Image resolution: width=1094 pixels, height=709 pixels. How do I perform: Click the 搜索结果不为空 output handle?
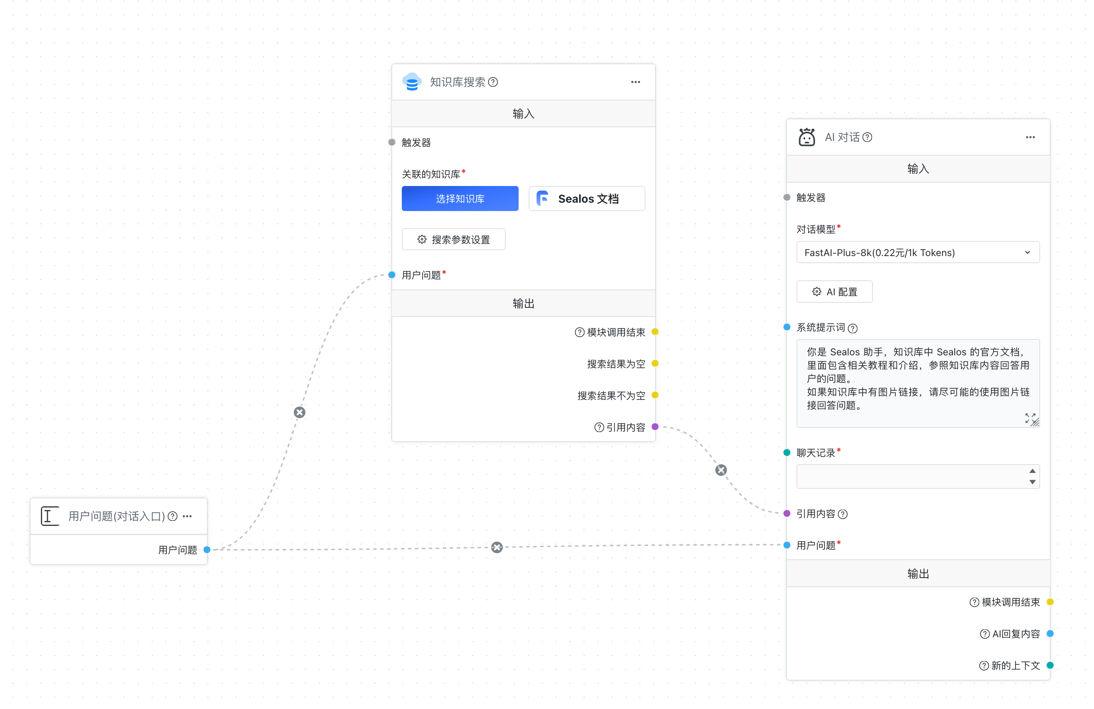coord(655,395)
